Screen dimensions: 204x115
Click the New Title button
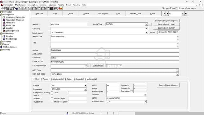tap(39, 13)
